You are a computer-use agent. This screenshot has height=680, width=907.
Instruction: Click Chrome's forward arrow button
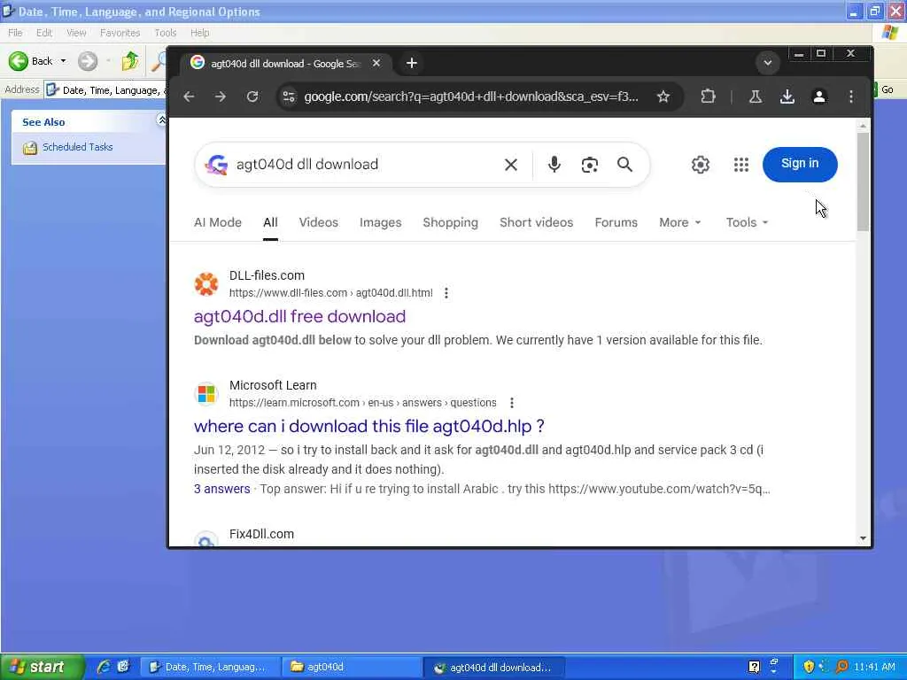tap(221, 97)
